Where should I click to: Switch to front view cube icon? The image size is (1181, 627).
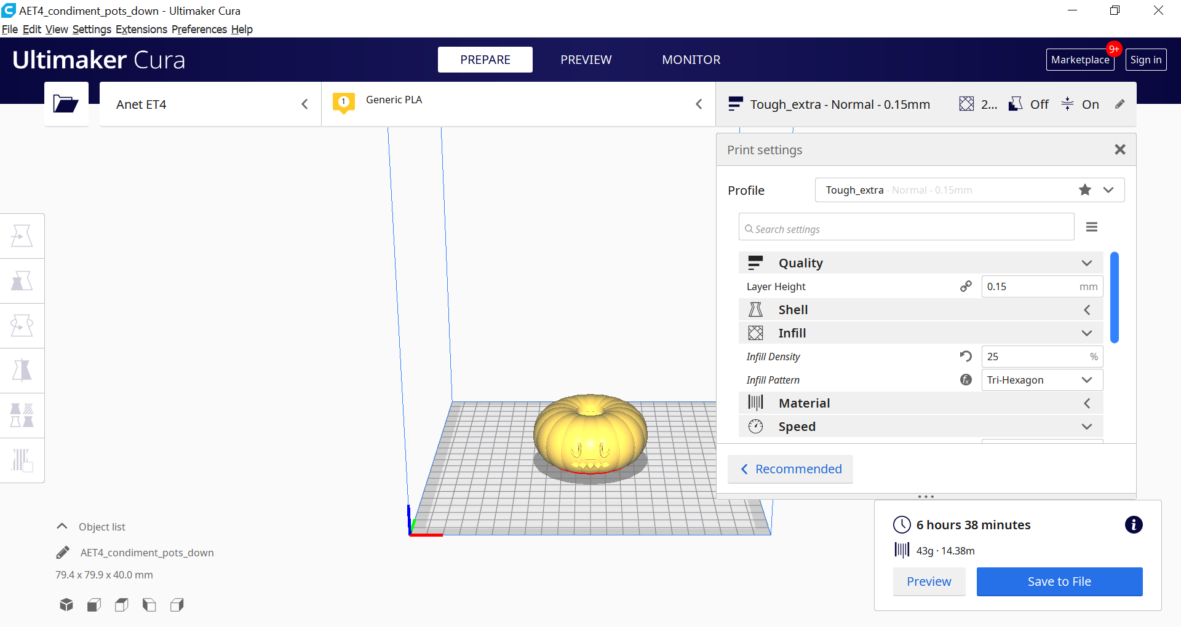(x=94, y=605)
